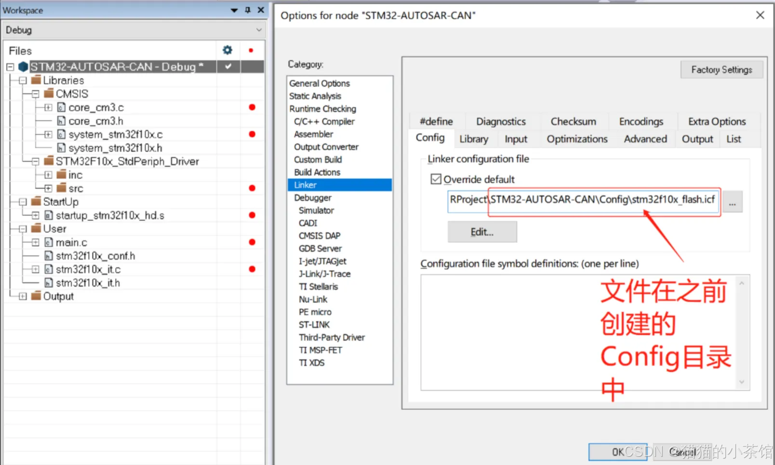The height and width of the screenshot is (465, 775).
Task: Switch to the Diagnostics tab
Action: coord(501,121)
